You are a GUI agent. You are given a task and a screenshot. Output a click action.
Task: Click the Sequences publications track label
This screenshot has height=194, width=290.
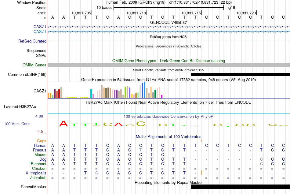pos(36,50)
